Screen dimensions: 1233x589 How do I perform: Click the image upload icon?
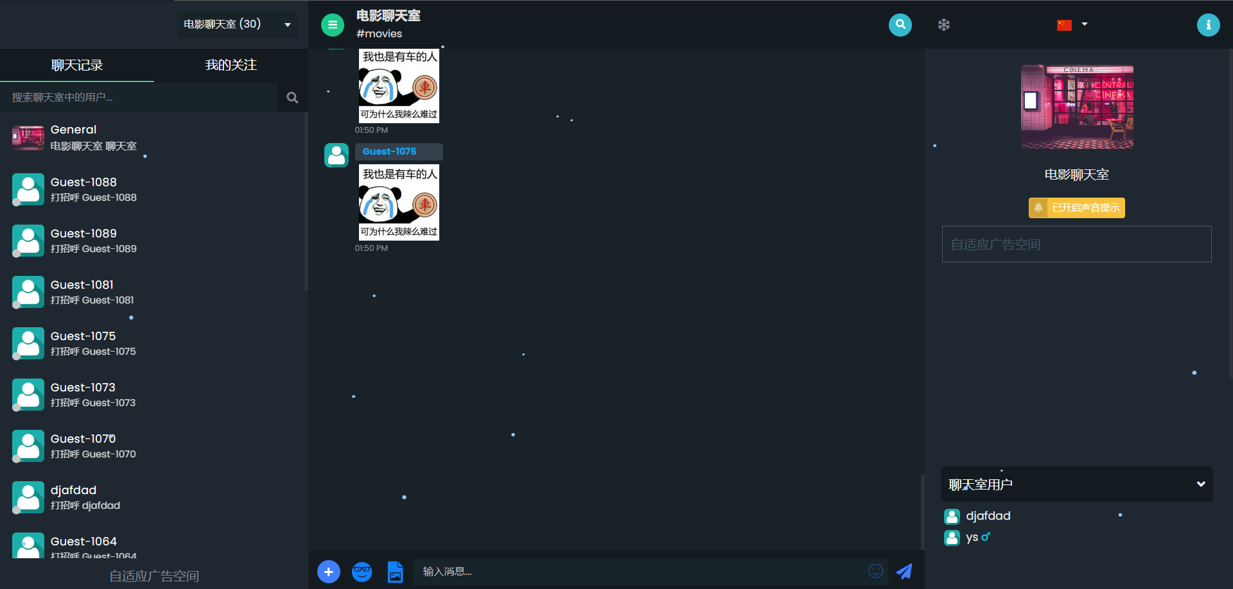tap(395, 571)
